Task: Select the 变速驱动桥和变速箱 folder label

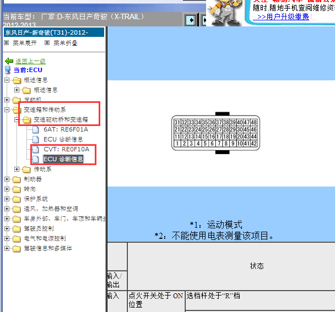Action: (61, 119)
